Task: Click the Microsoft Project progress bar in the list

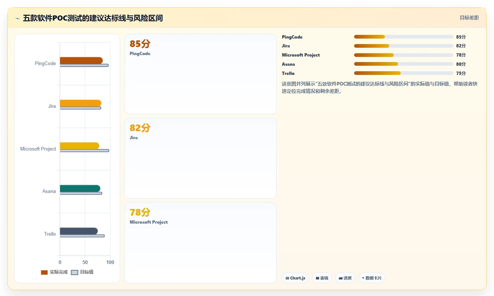Action: pyautogui.click(x=403, y=55)
